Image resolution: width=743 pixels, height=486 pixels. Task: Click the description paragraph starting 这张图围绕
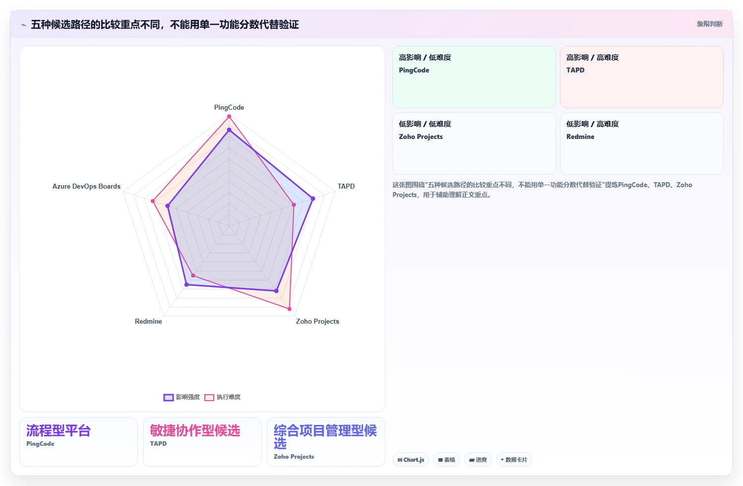pos(543,190)
